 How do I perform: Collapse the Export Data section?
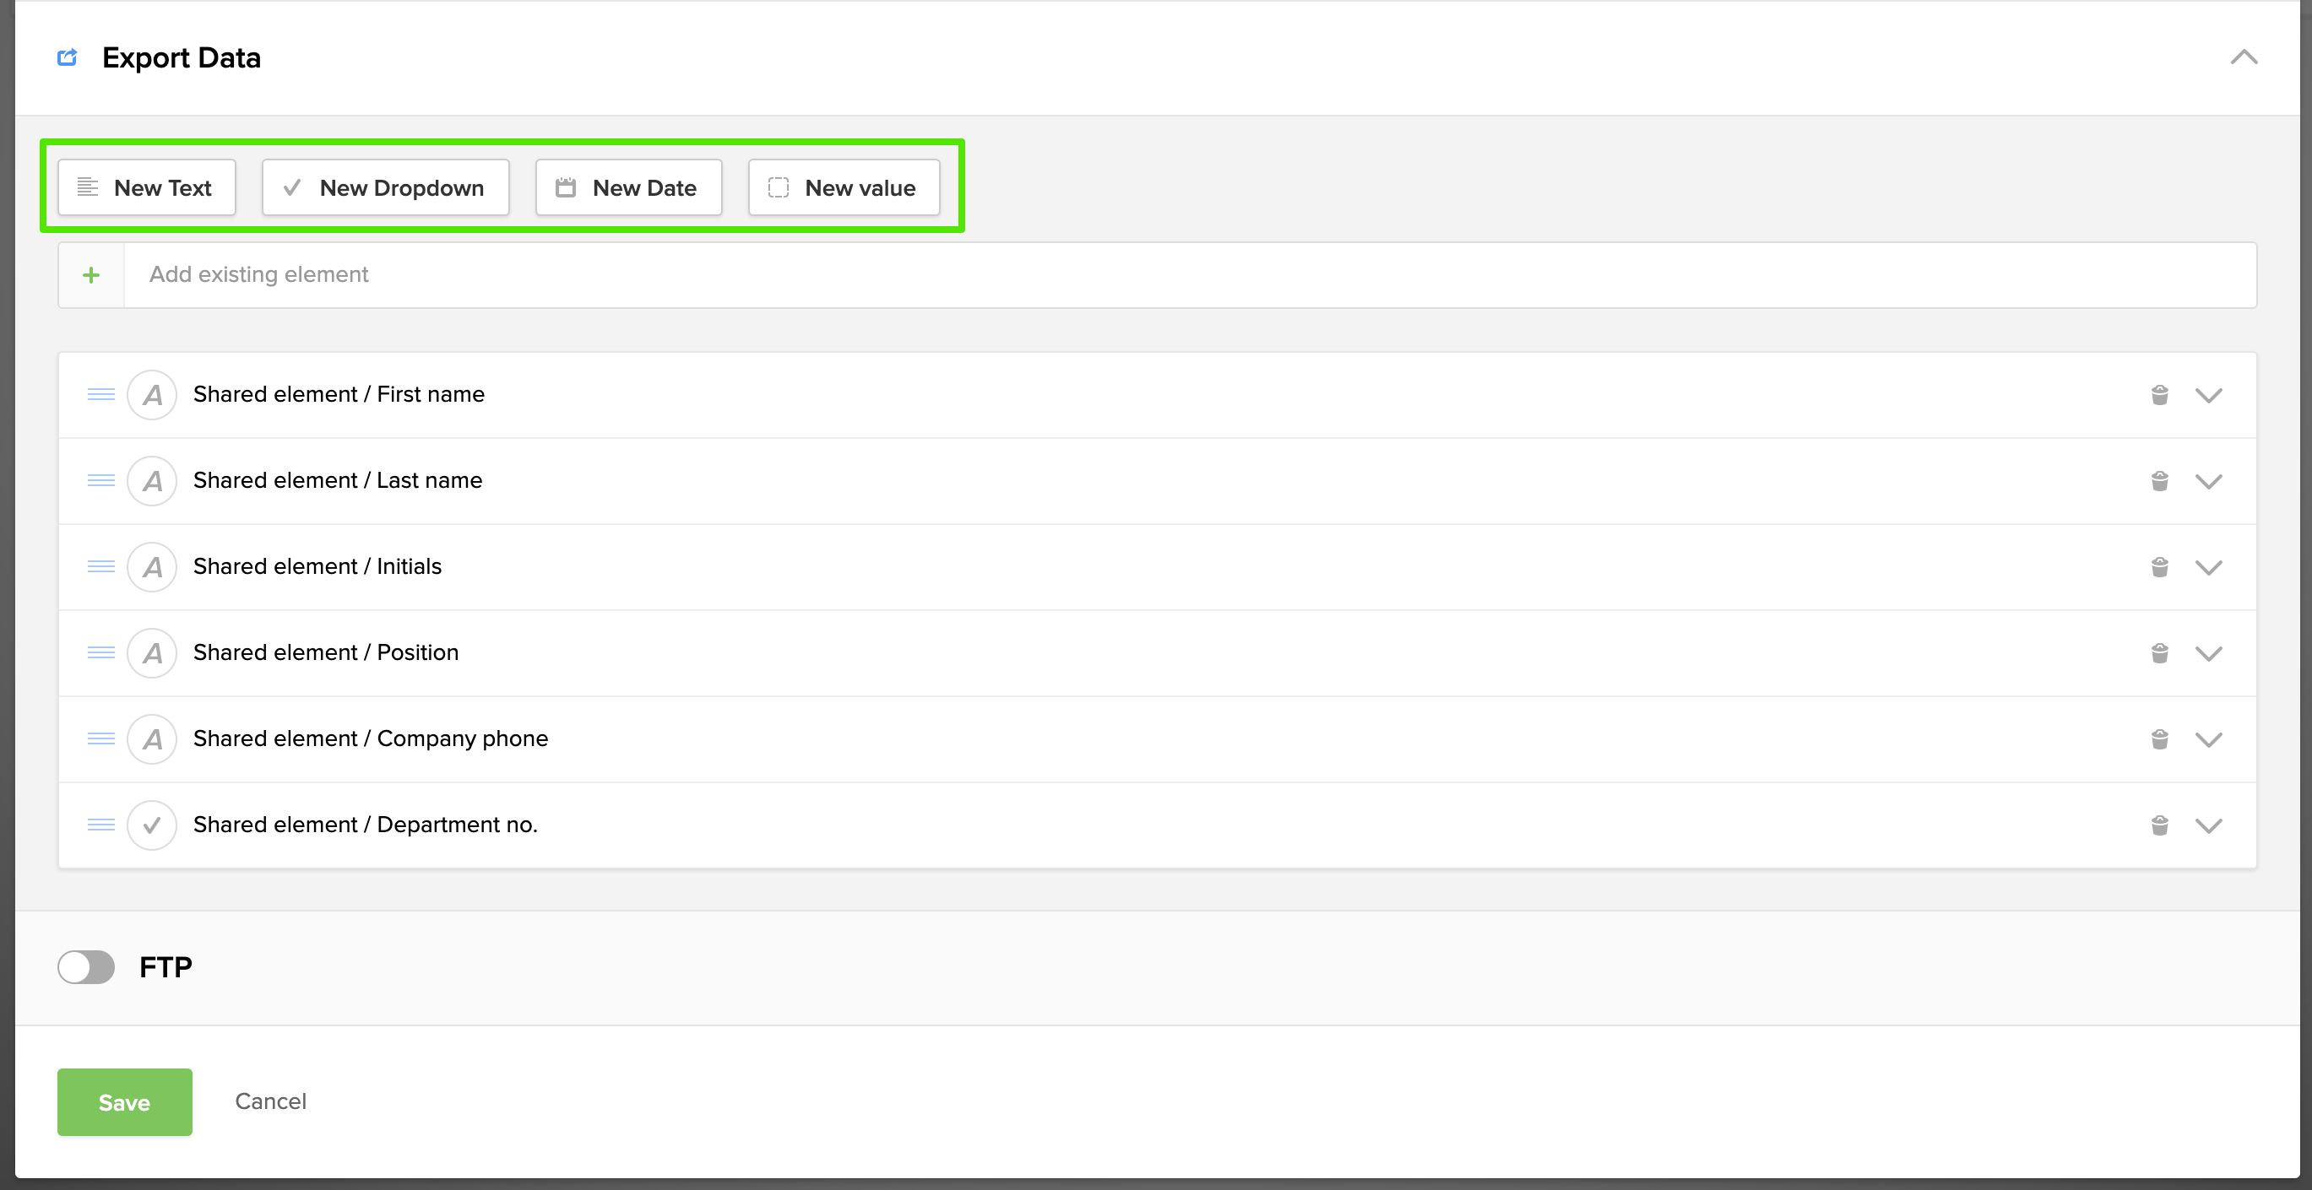click(x=2244, y=57)
